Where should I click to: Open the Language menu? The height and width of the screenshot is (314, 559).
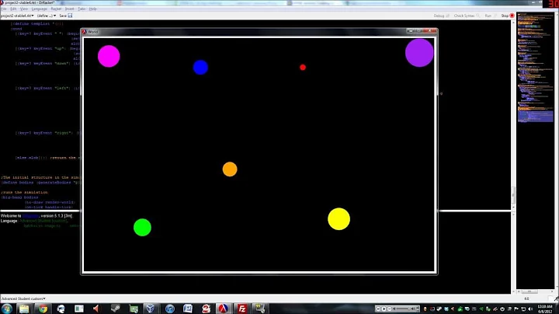[x=40, y=9]
